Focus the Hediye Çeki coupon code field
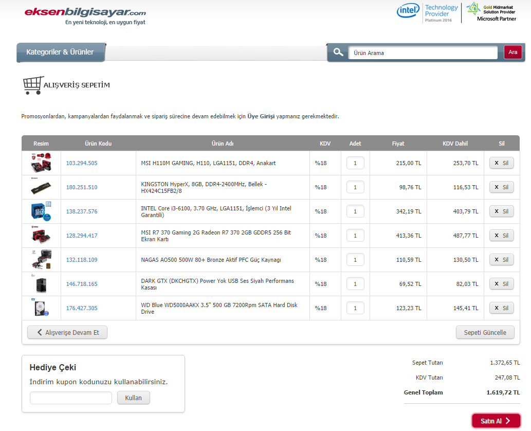The image size is (531, 431). click(x=71, y=398)
